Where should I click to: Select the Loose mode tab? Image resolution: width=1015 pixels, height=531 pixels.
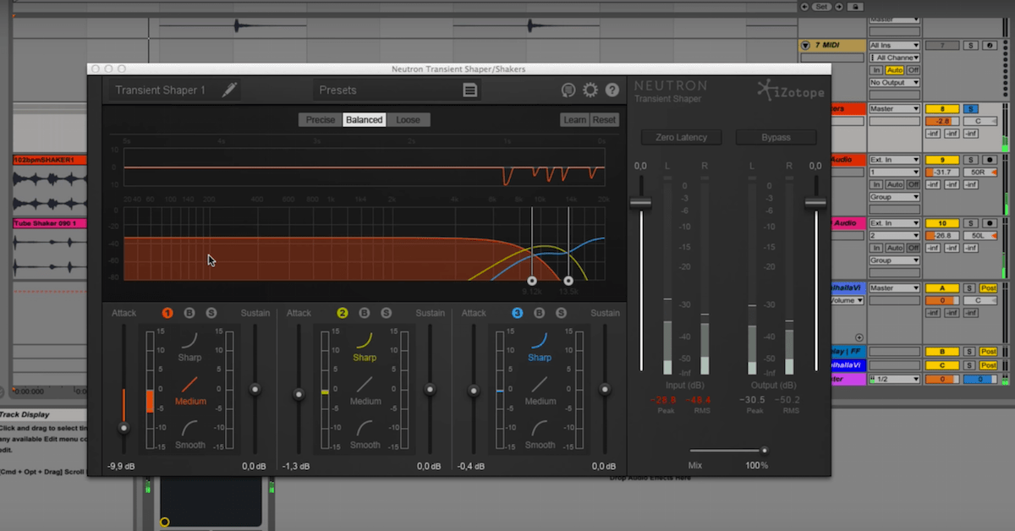(x=409, y=119)
